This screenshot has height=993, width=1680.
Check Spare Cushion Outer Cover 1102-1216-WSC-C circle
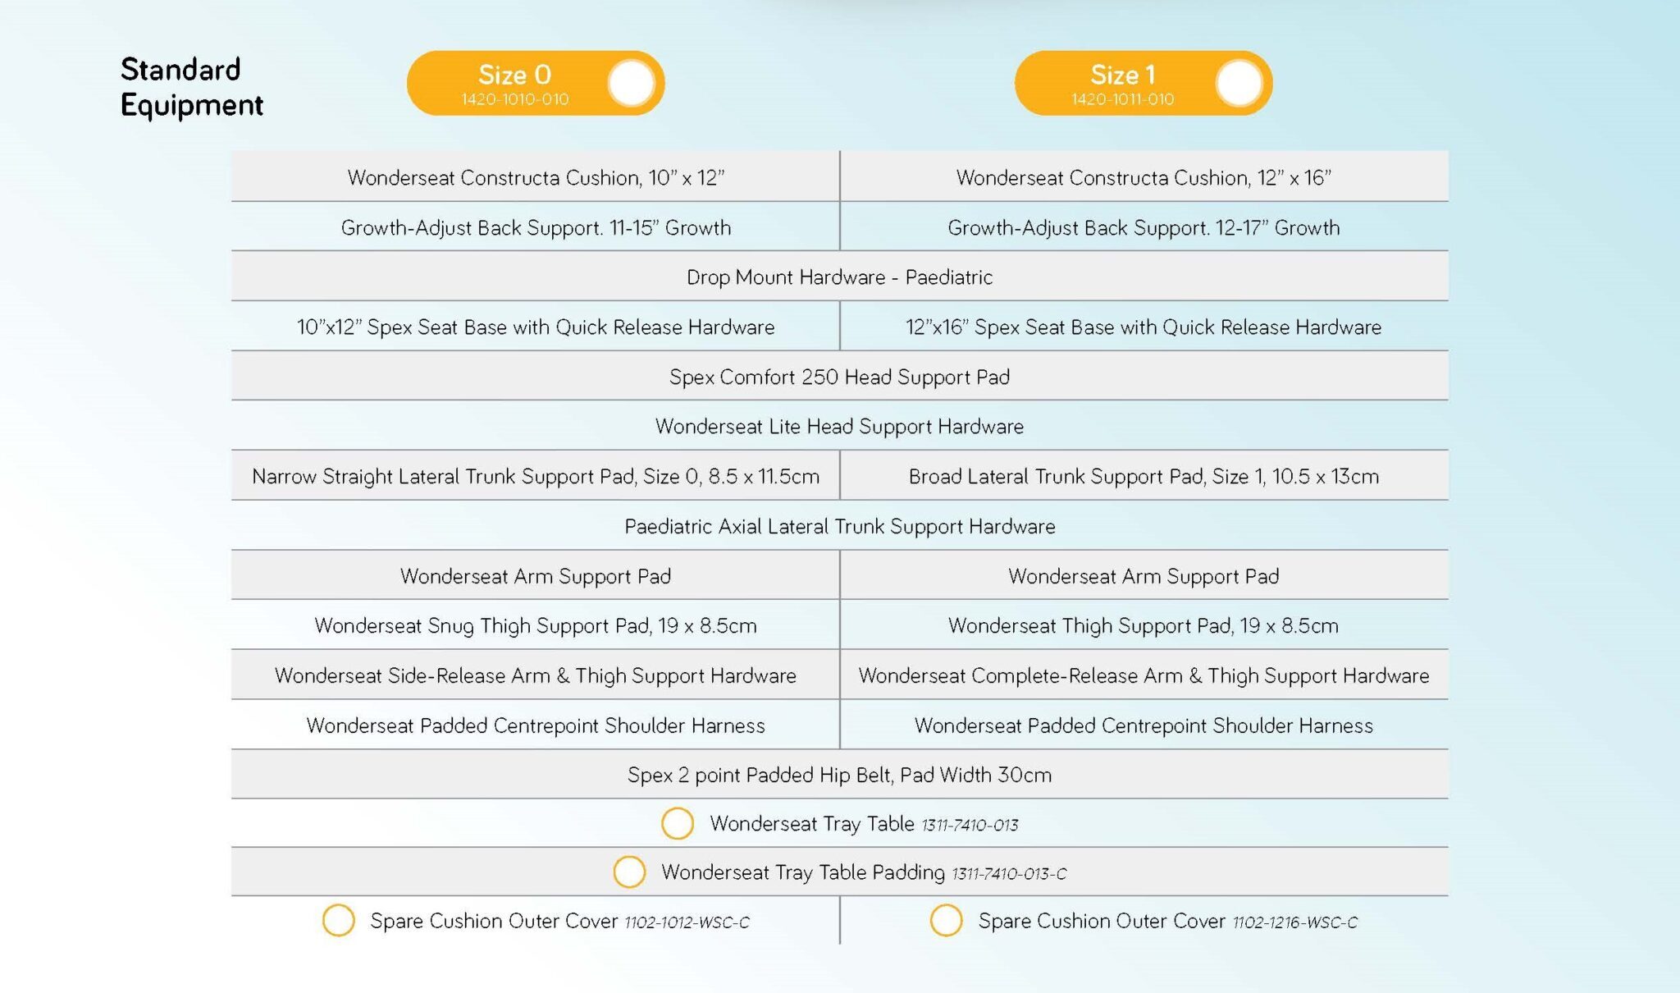coord(946,920)
